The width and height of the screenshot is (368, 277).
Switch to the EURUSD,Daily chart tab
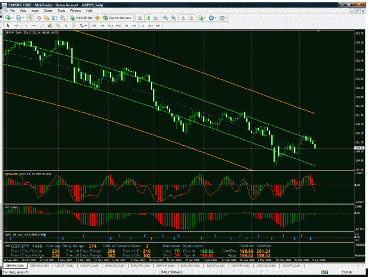[190, 266]
